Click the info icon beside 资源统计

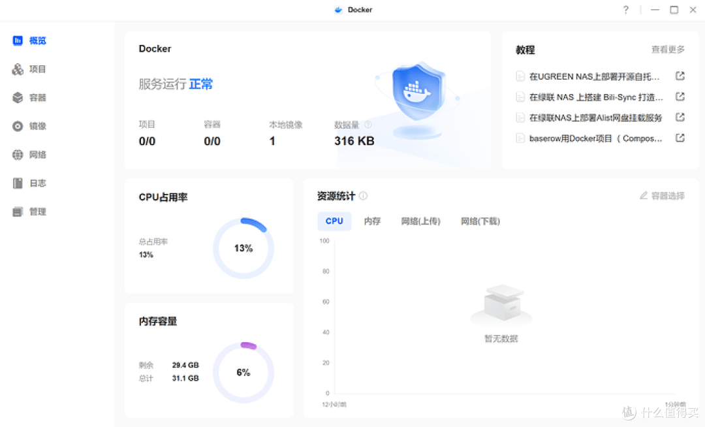pos(363,195)
